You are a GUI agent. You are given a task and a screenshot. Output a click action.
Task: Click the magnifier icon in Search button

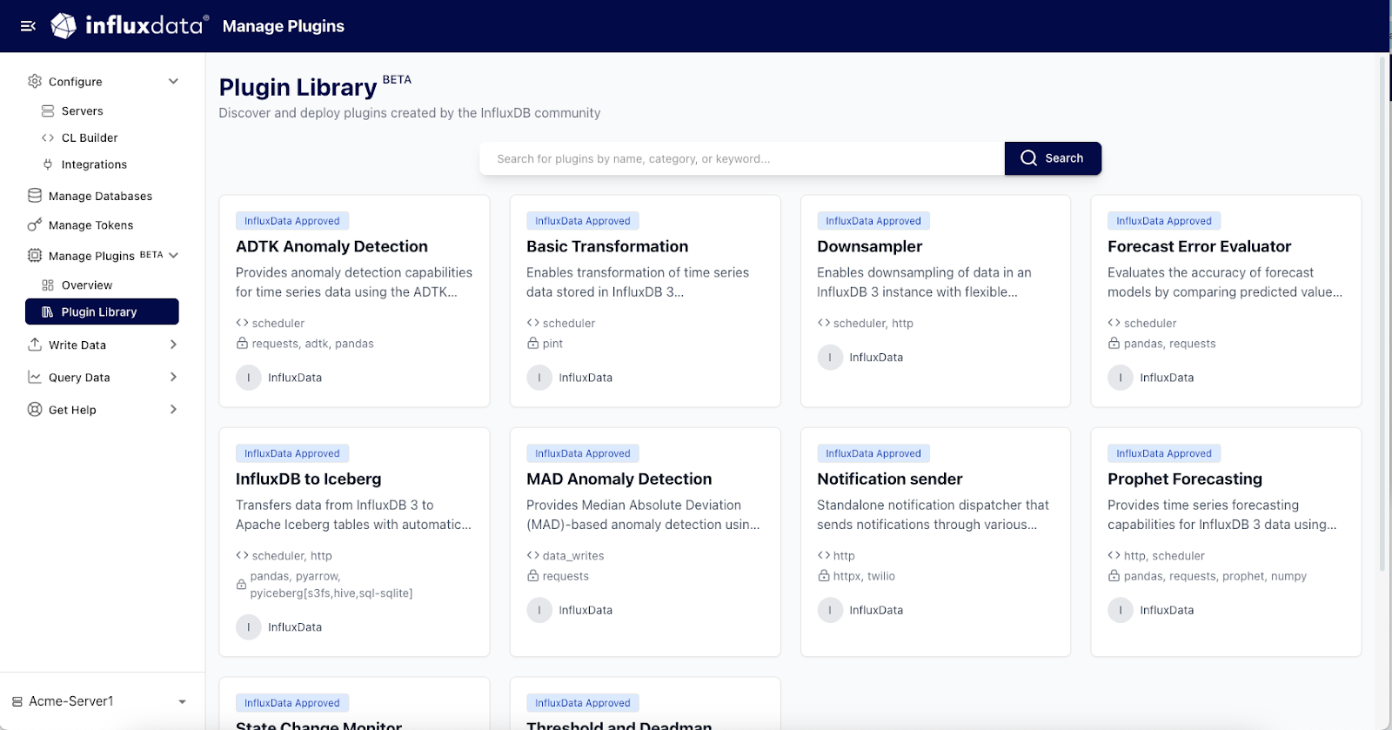(x=1028, y=158)
